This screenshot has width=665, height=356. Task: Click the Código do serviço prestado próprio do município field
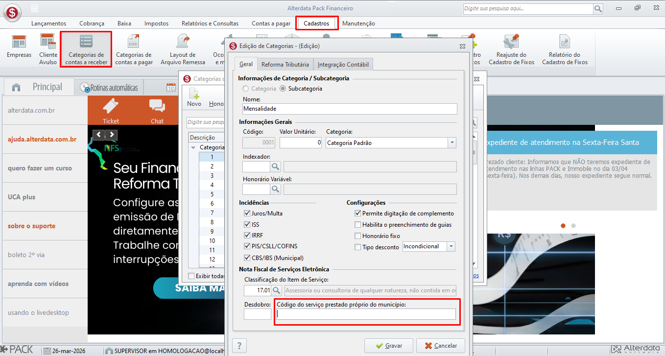[366, 314]
